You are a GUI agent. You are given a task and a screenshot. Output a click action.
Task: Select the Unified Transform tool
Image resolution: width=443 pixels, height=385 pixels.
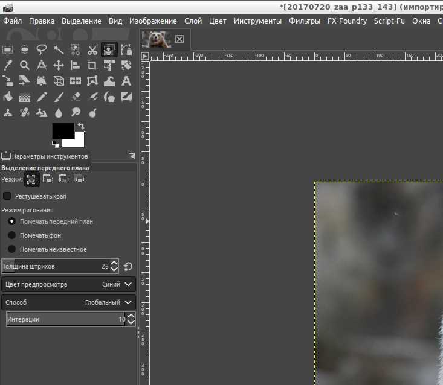tap(109, 65)
